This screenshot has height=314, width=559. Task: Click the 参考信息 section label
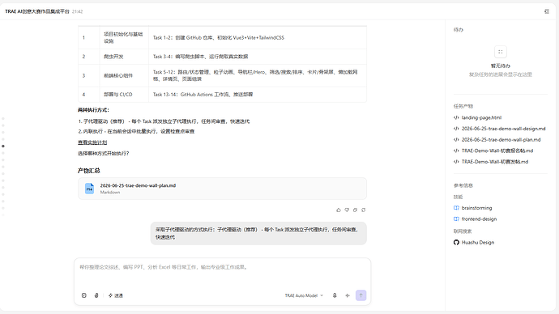pyautogui.click(x=463, y=185)
